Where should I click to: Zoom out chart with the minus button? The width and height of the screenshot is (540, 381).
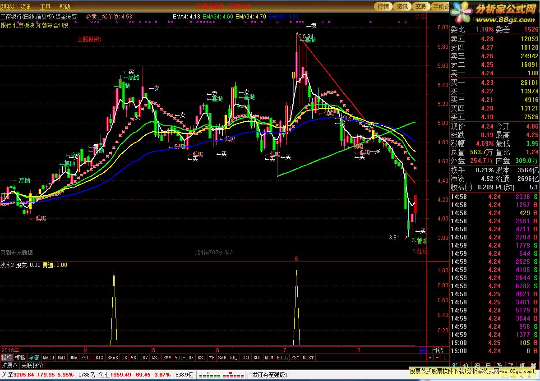tap(438, 358)
